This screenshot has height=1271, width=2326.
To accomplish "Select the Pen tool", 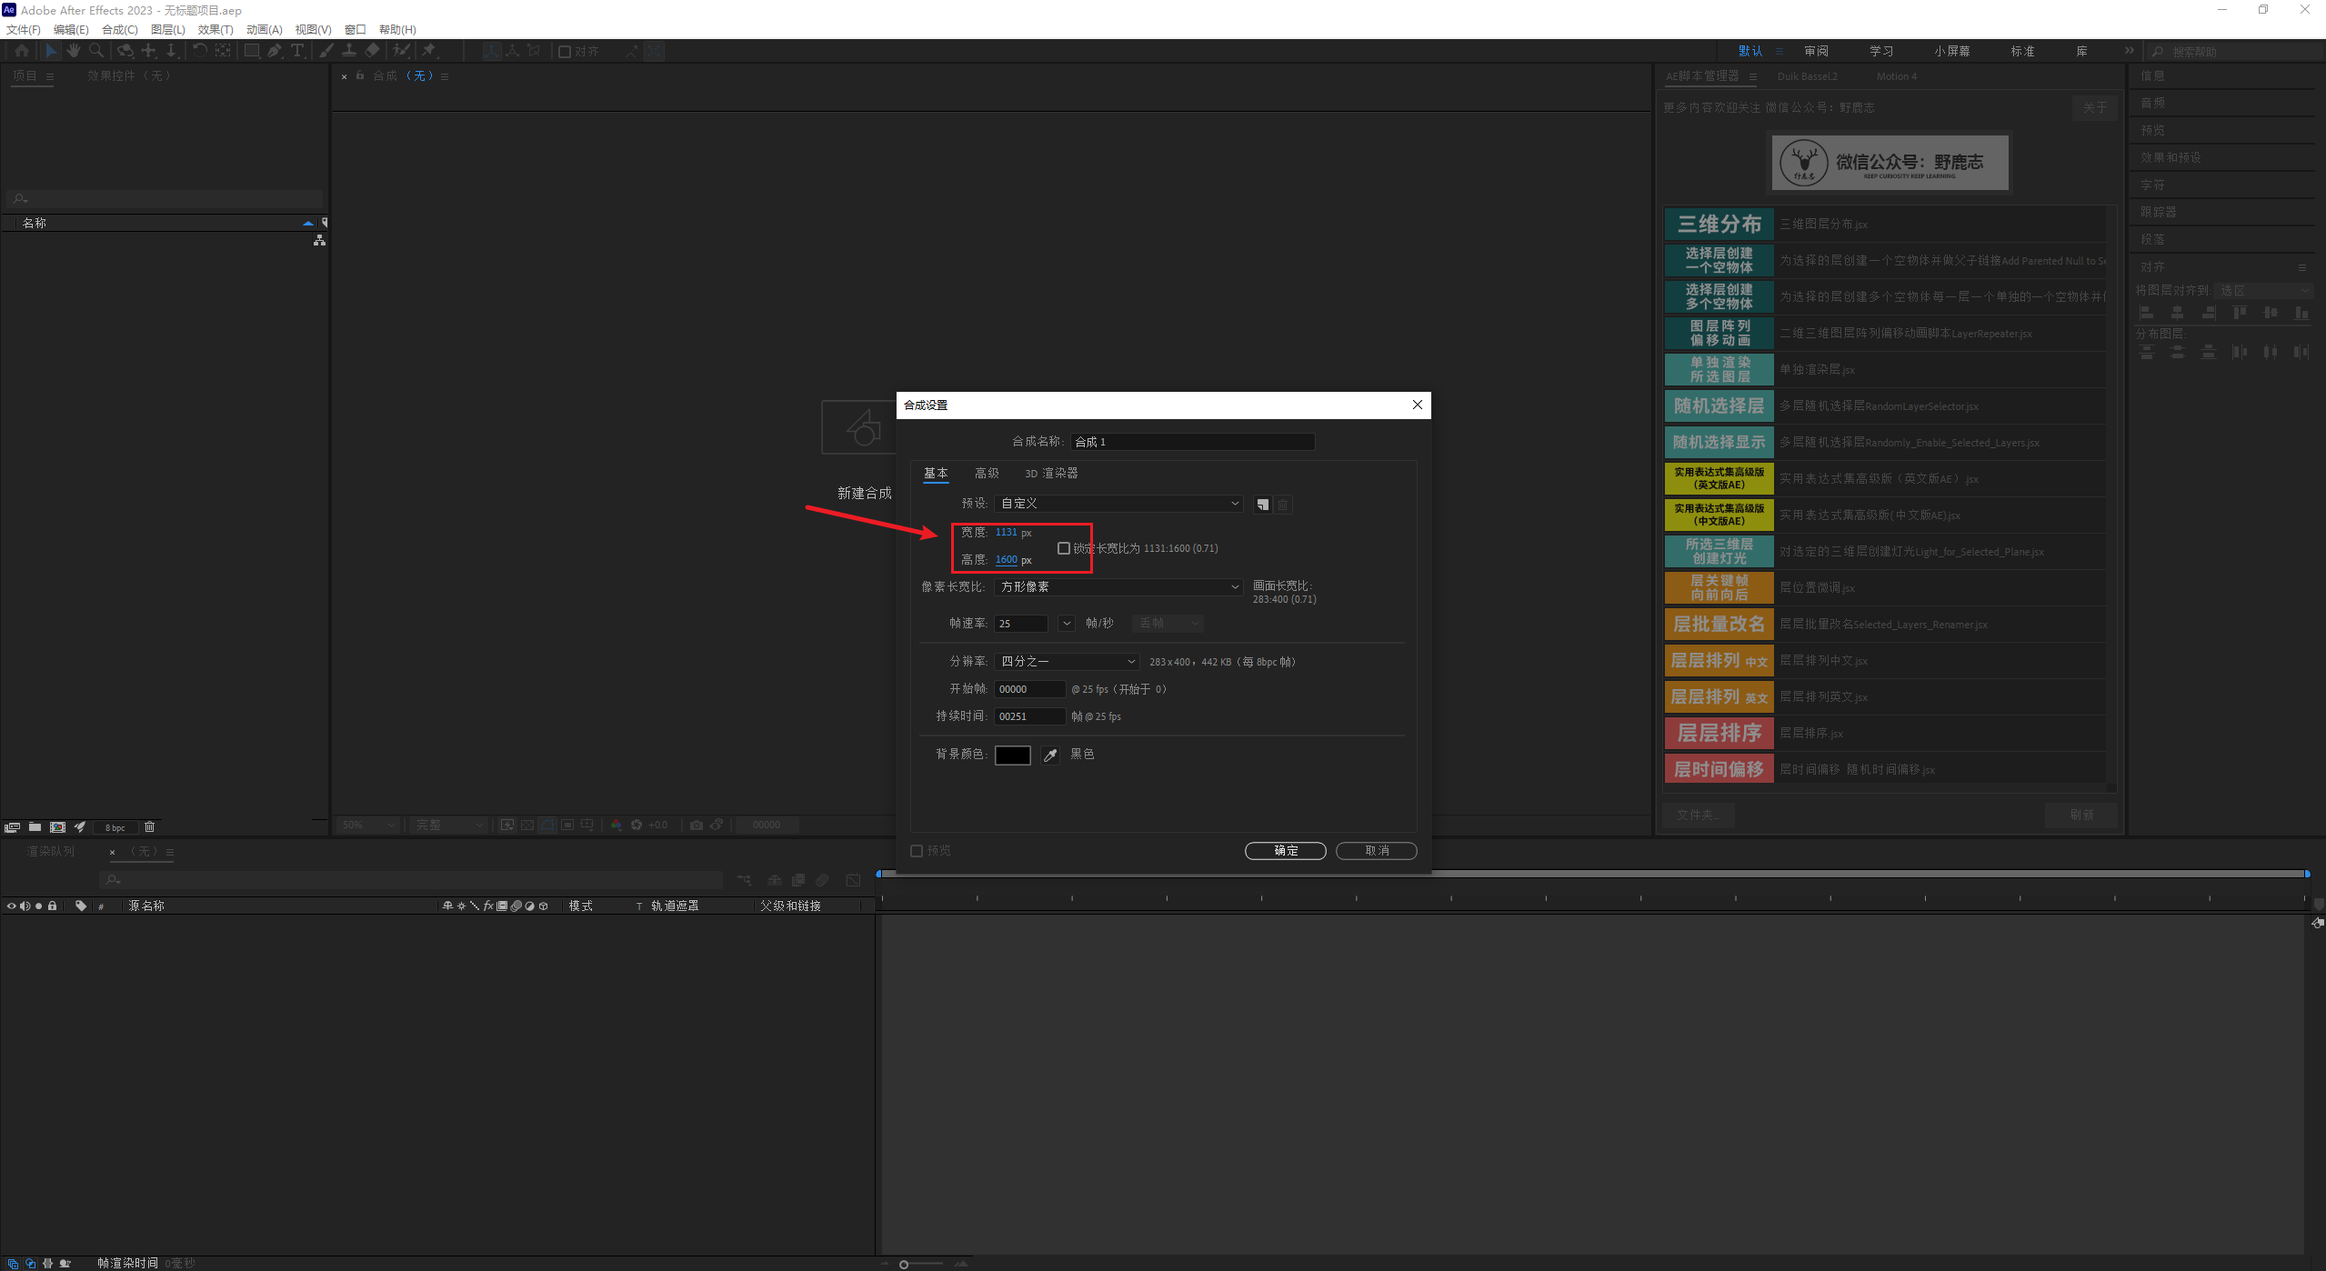I will coord(274,51).
